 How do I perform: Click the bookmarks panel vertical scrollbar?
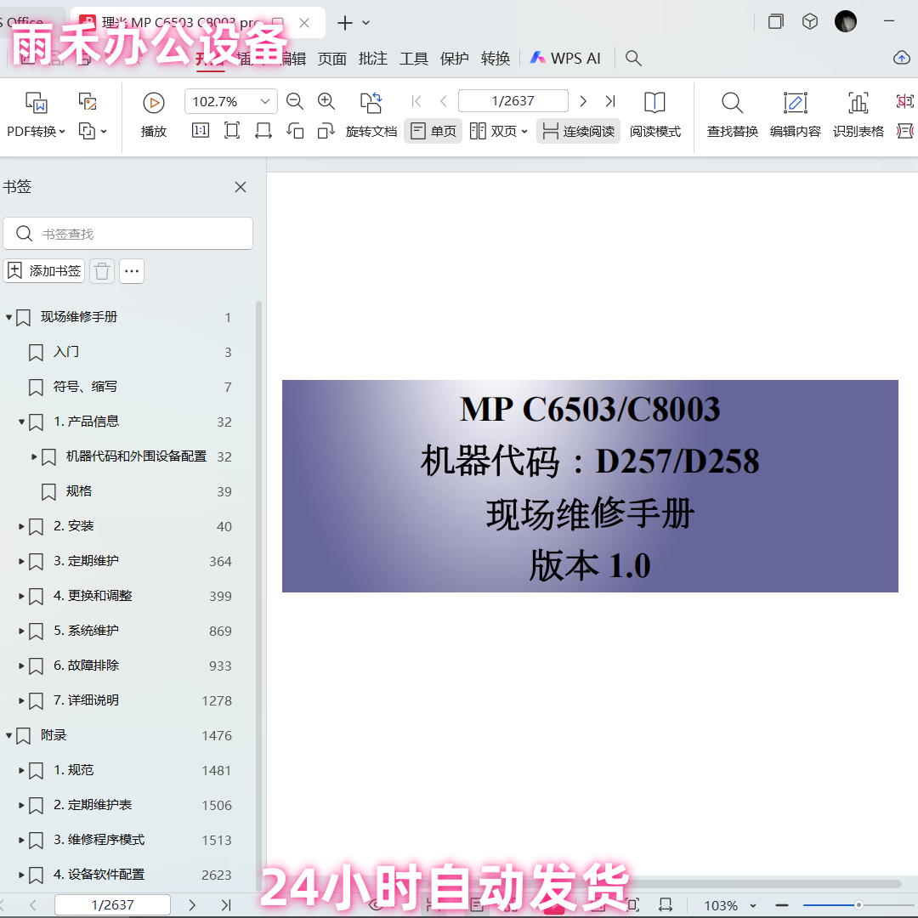(x=258, y=596)
